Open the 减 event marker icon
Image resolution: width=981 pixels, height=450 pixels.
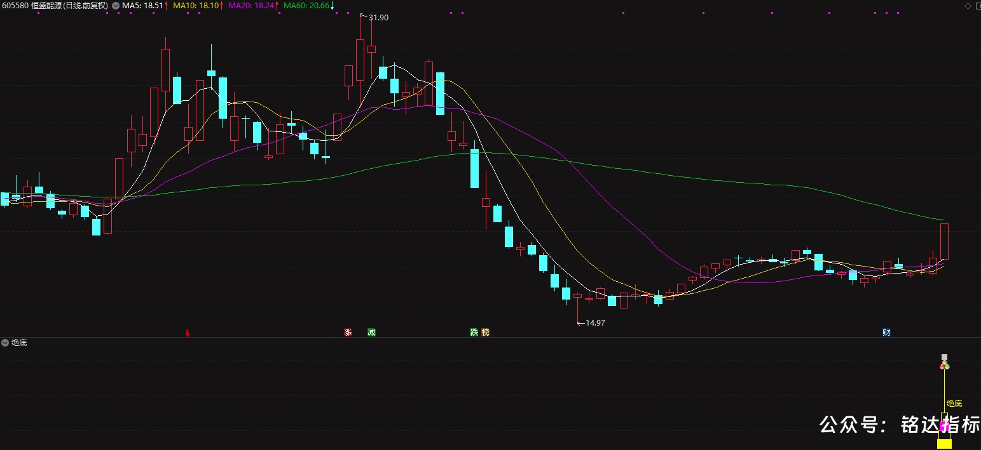pos(371,333)
